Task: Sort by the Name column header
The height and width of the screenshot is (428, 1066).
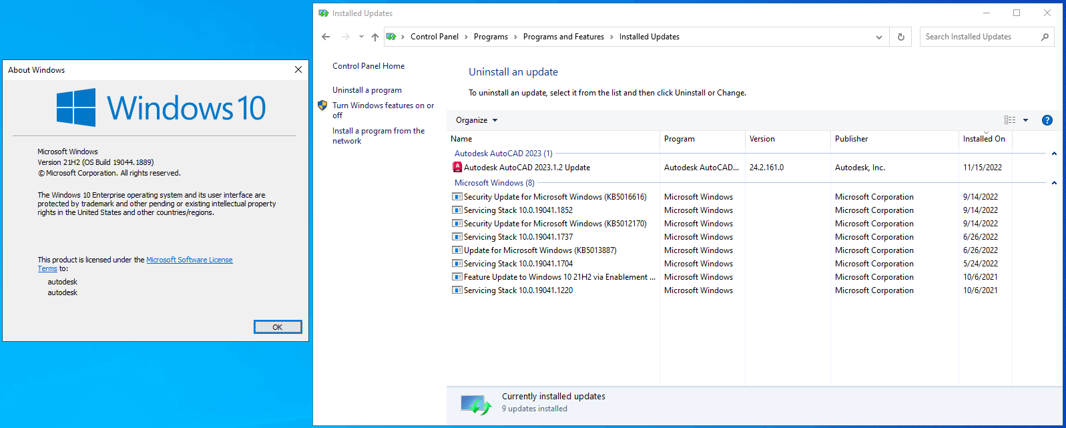Action: point(553,139)
